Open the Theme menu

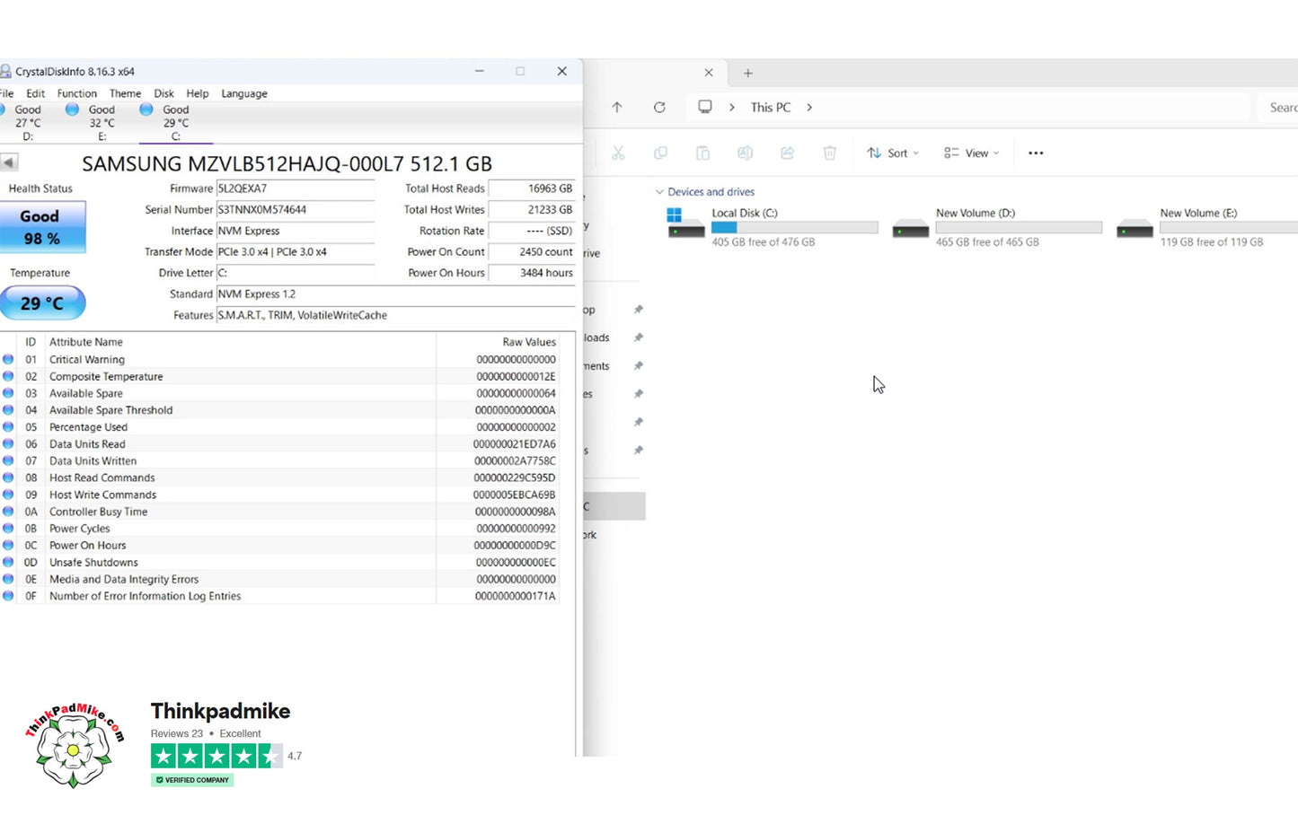(126, 93)
